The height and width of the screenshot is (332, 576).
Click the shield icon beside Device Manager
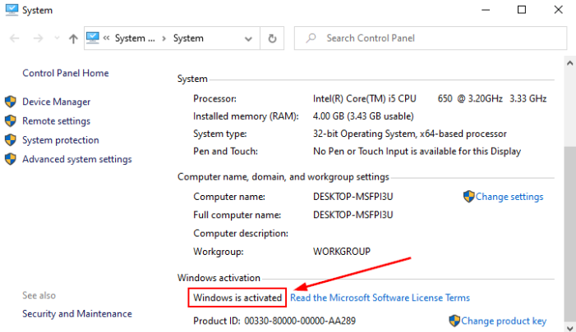[x=11, y=102]
